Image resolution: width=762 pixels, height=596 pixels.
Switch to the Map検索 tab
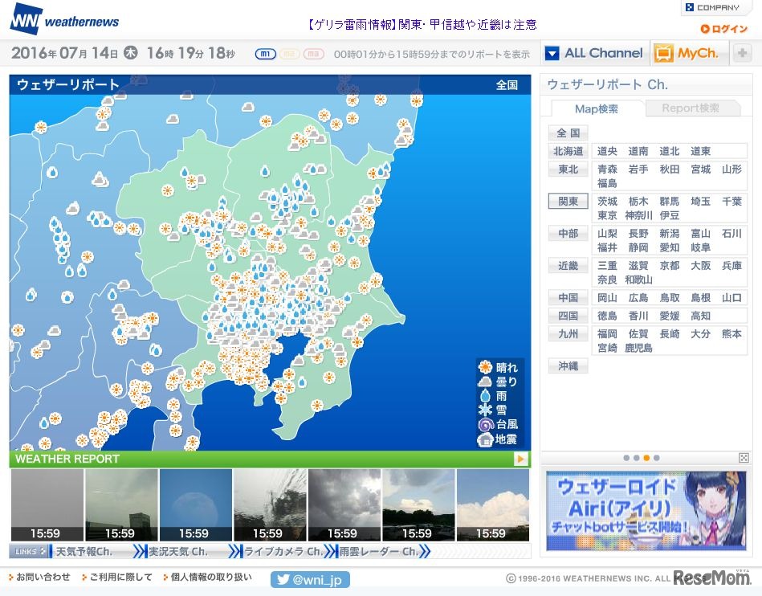(596, 108)
